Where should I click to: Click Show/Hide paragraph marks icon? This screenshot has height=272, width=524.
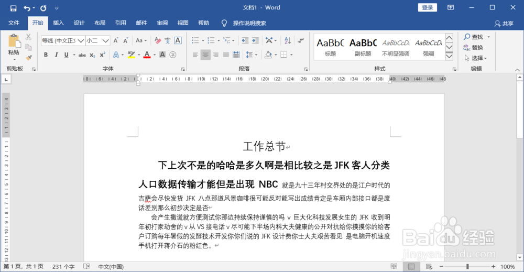[301, 40]
